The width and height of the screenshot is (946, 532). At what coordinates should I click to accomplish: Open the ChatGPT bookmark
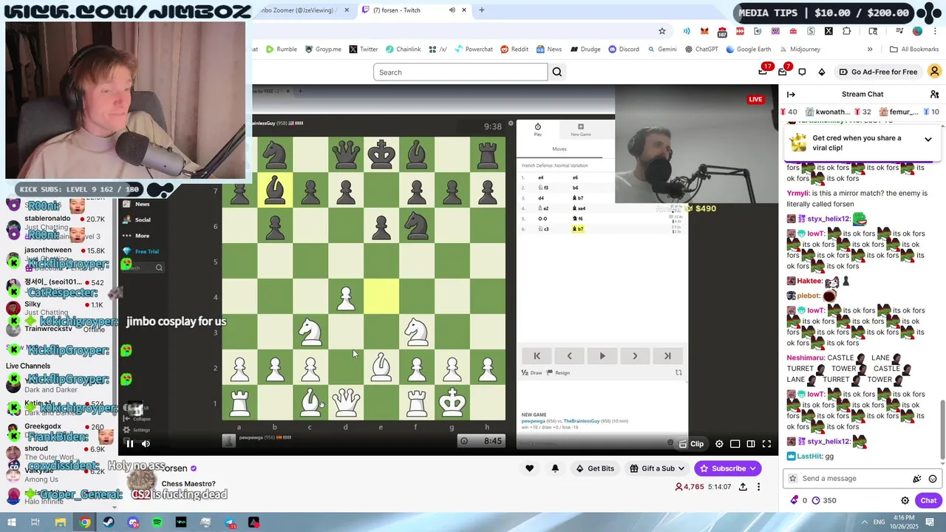click(x=701, y=50)
